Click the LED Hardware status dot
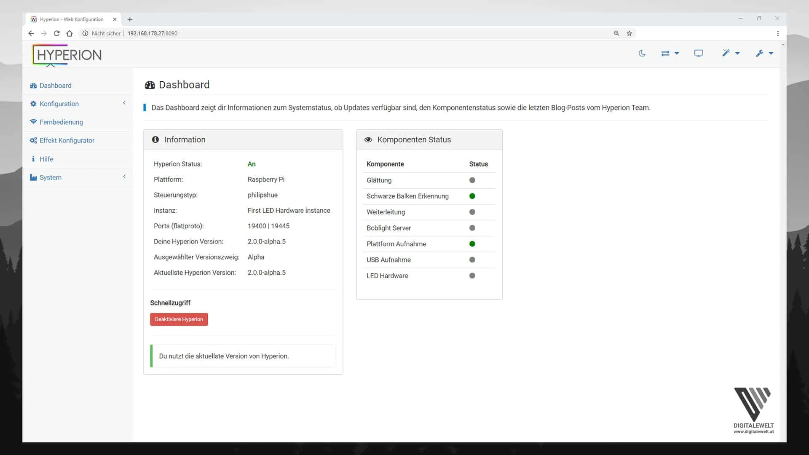 coord(472,276)
